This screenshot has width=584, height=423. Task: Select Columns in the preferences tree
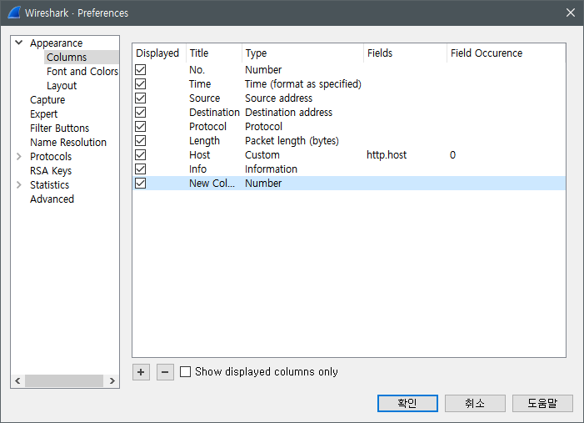[67, 58]
